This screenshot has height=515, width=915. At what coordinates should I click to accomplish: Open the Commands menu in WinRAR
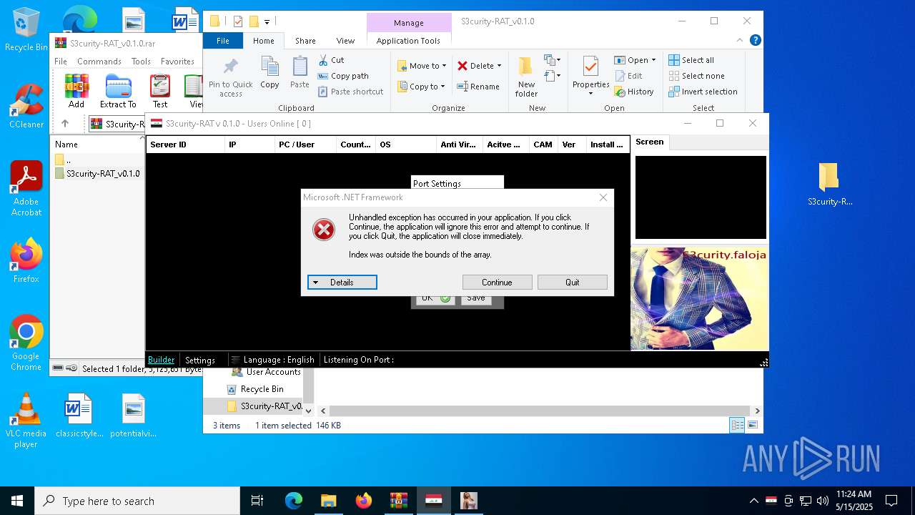(x=99, y=62)
